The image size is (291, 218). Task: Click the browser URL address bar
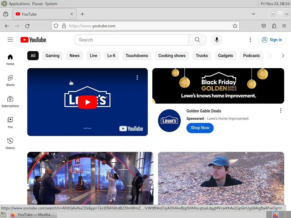145,26
